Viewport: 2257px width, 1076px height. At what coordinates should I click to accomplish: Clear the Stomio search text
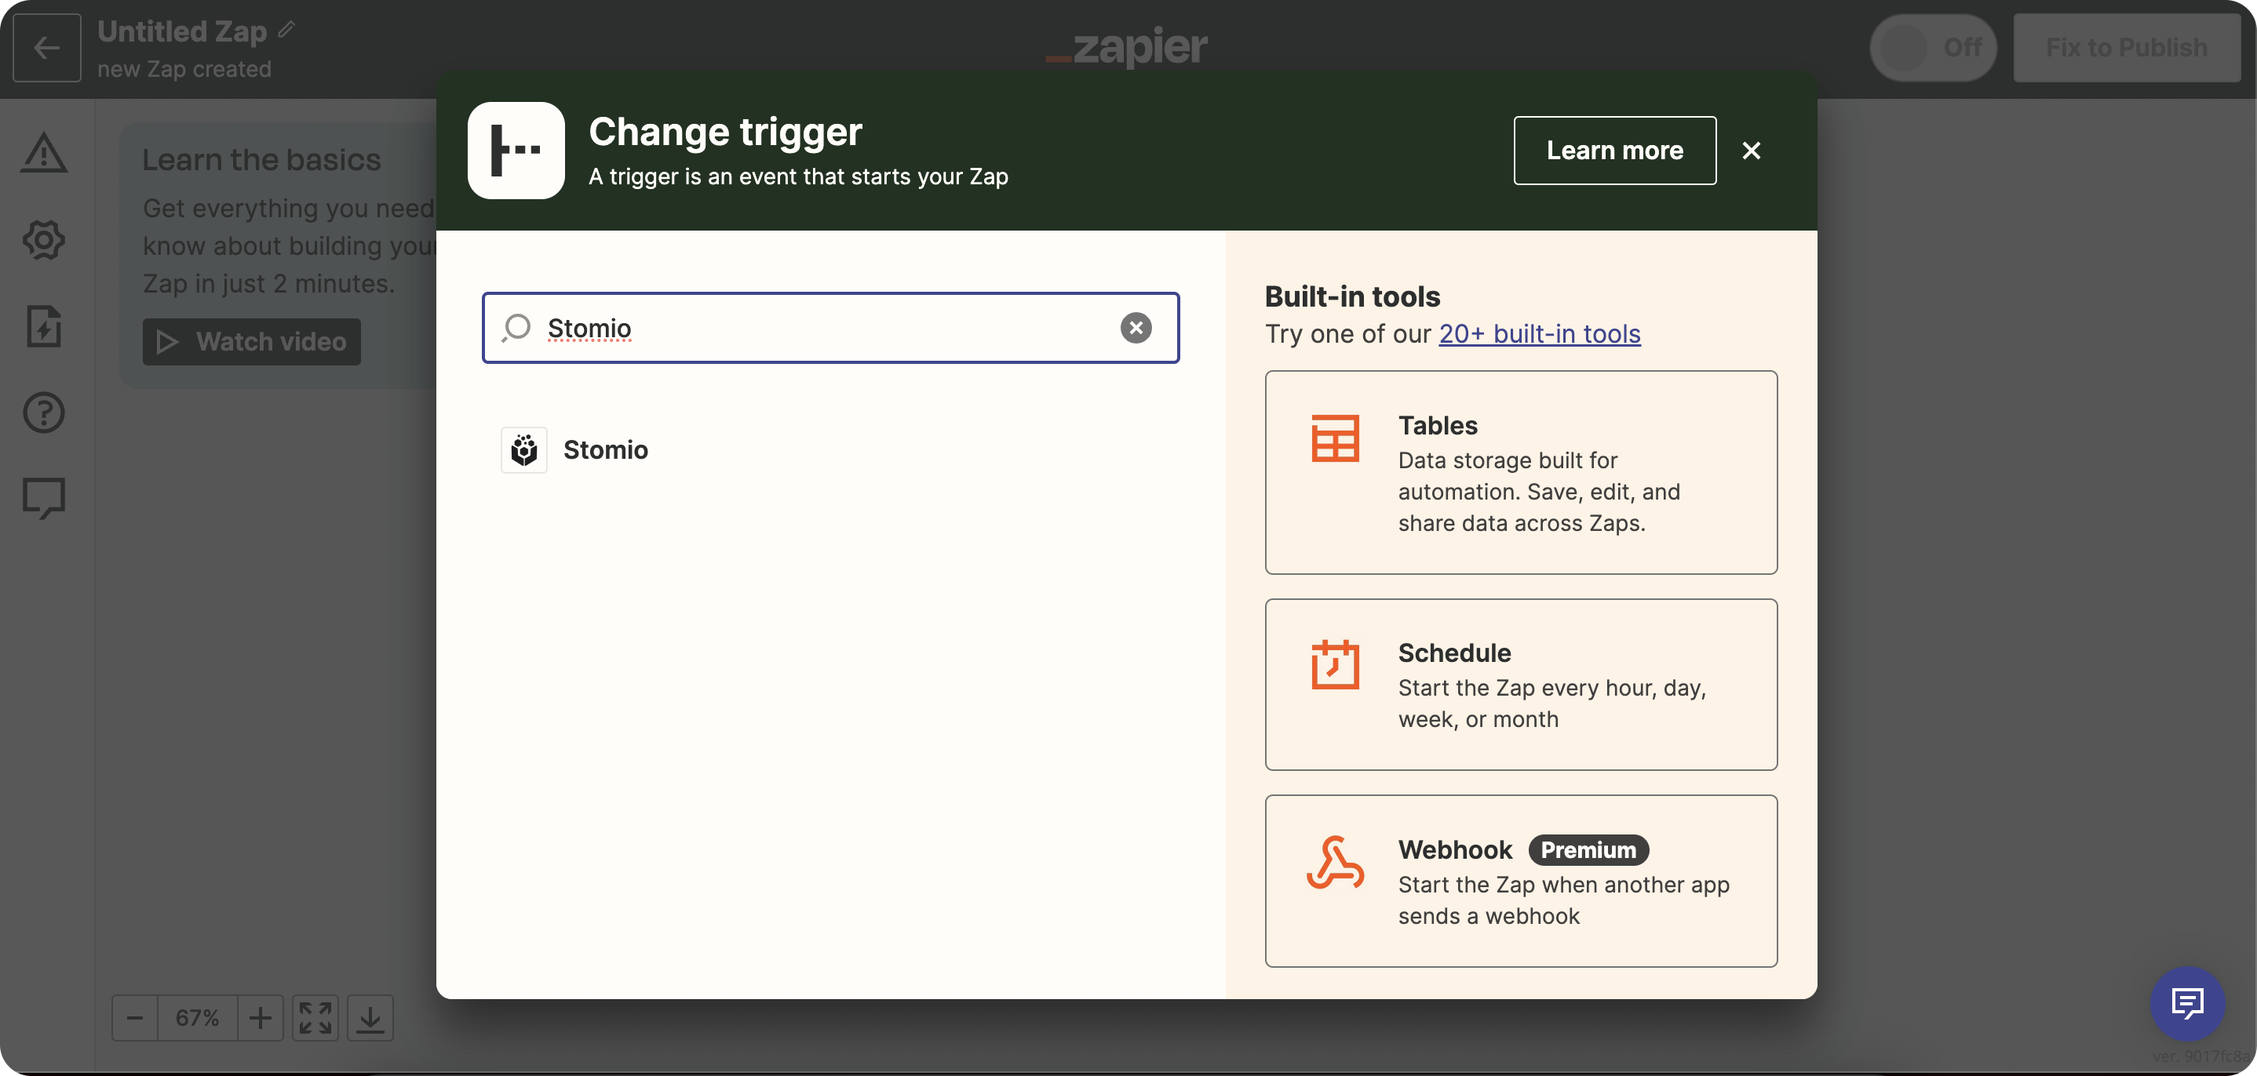[x=1136, y=328]
